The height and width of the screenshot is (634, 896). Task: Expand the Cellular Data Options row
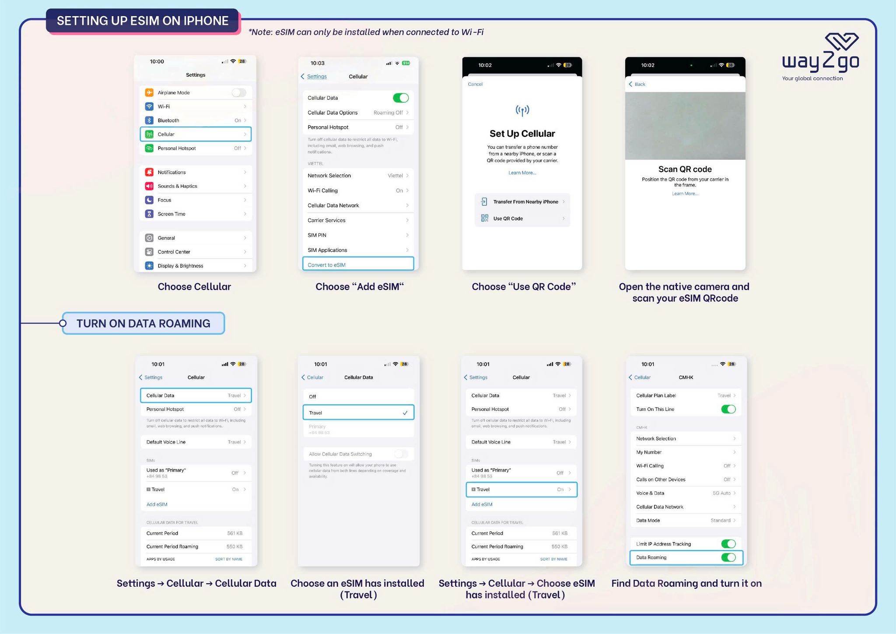click(357, 112)
